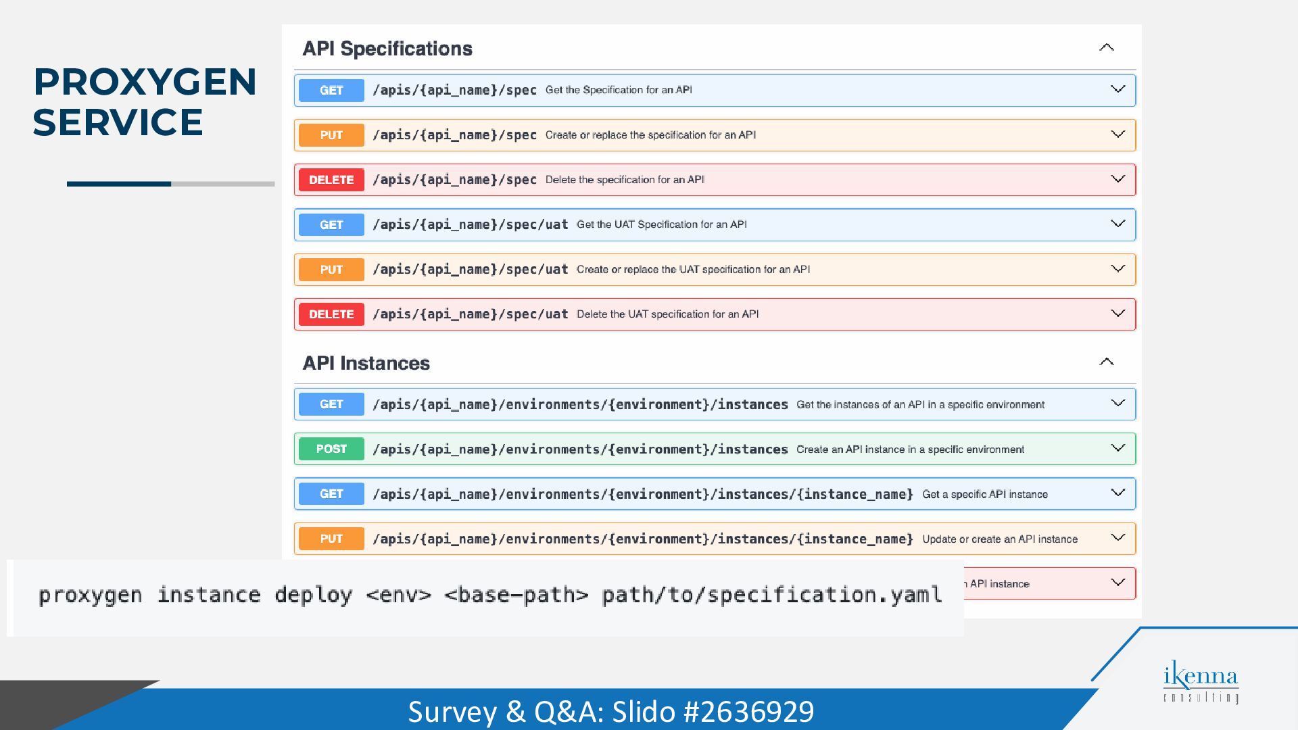
Task: Click 'Get the instances of an API' description
Action: pyautogui.click(x=920, y=405)
